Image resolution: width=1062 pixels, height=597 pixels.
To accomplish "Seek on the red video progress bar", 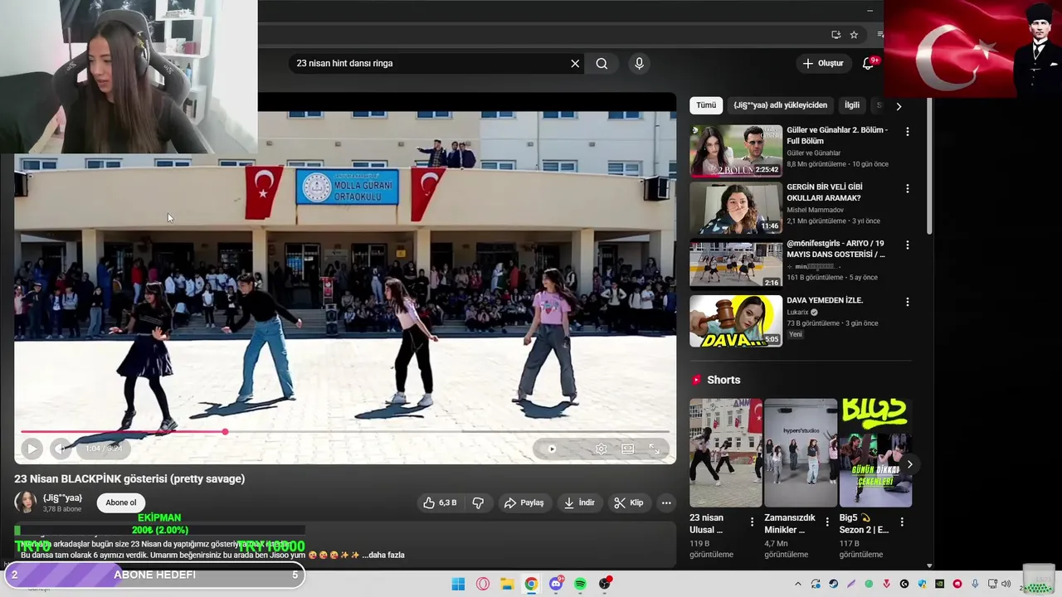I will coord(345,431).
